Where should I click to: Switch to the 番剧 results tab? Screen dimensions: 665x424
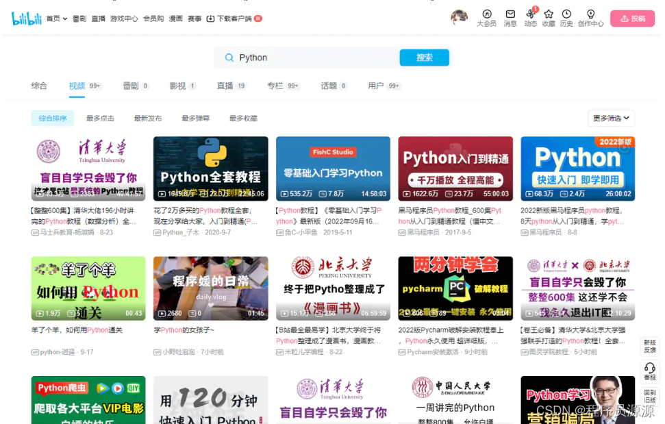(136, 86)
